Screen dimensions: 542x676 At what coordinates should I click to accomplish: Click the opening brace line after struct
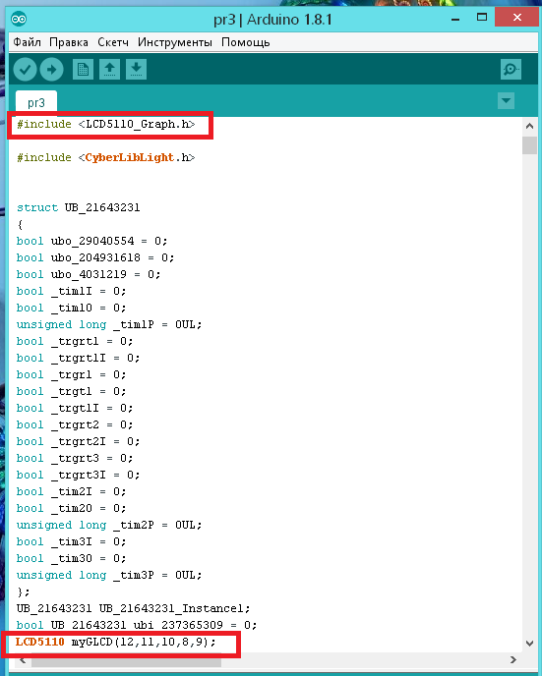click(20, 225)
